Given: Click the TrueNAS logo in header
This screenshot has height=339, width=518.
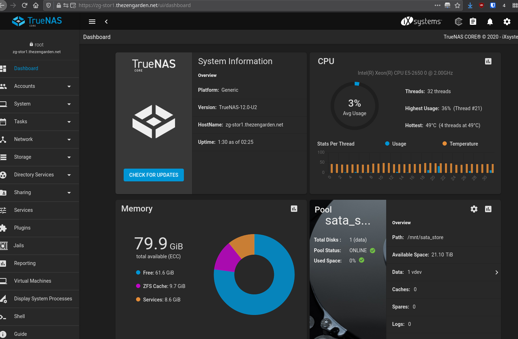Looking at the screenshot, I should pos(37,21).
